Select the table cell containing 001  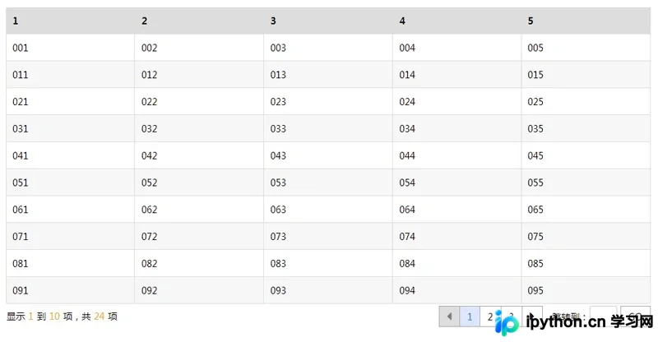tap(71, 48)
